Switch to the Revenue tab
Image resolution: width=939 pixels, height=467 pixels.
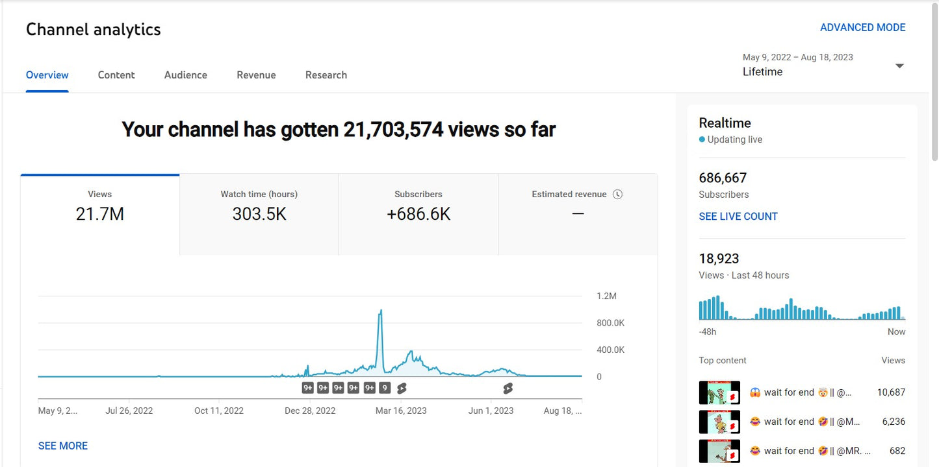256,75
